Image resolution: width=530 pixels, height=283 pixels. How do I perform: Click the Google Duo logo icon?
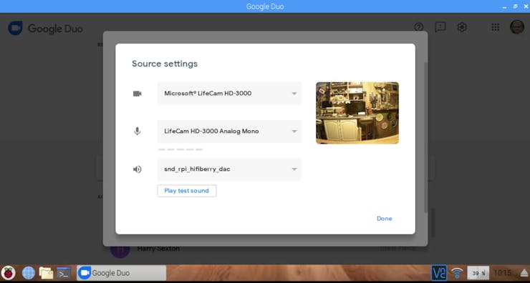point(15,29)
